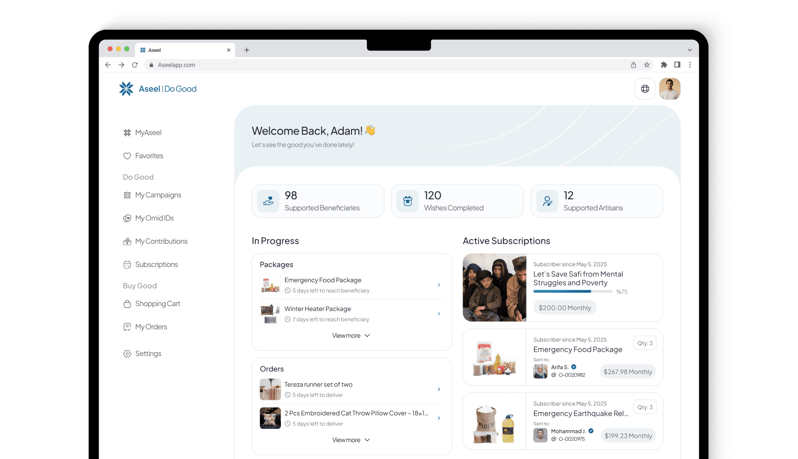Image resolution: width=798 pixels, height=459 pixels.
Task: Click the Supported Artisans person icon
Action: click(x=547, y=201)
